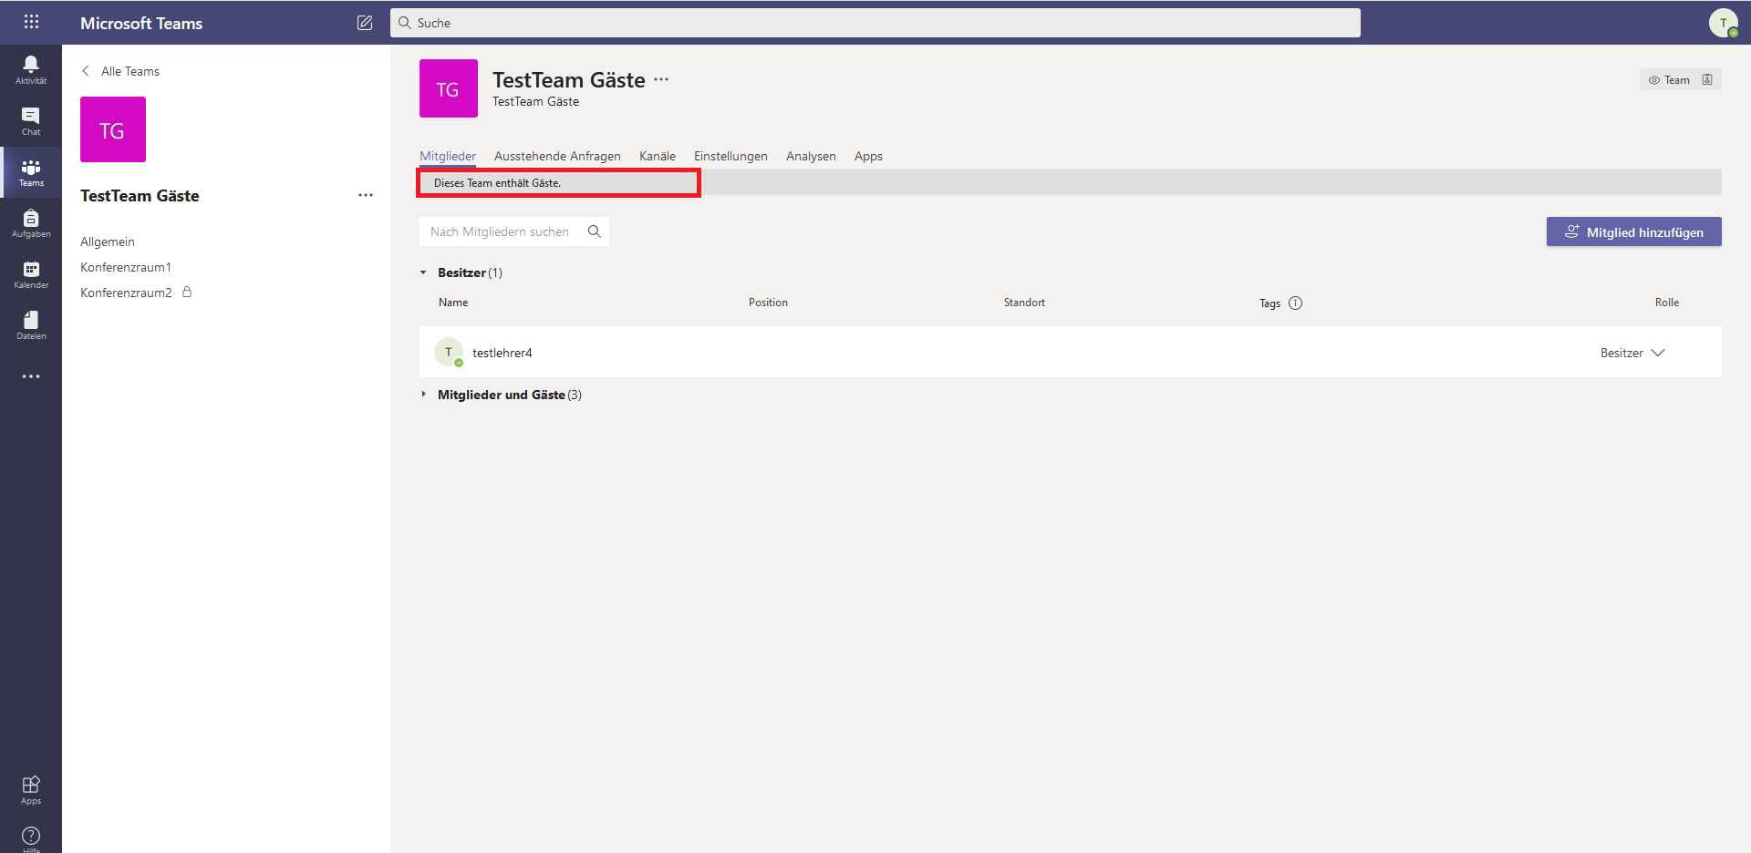Show more apps ellipsis in left rail
Screen dimensions: 1751x853
(x=31, y=376)
